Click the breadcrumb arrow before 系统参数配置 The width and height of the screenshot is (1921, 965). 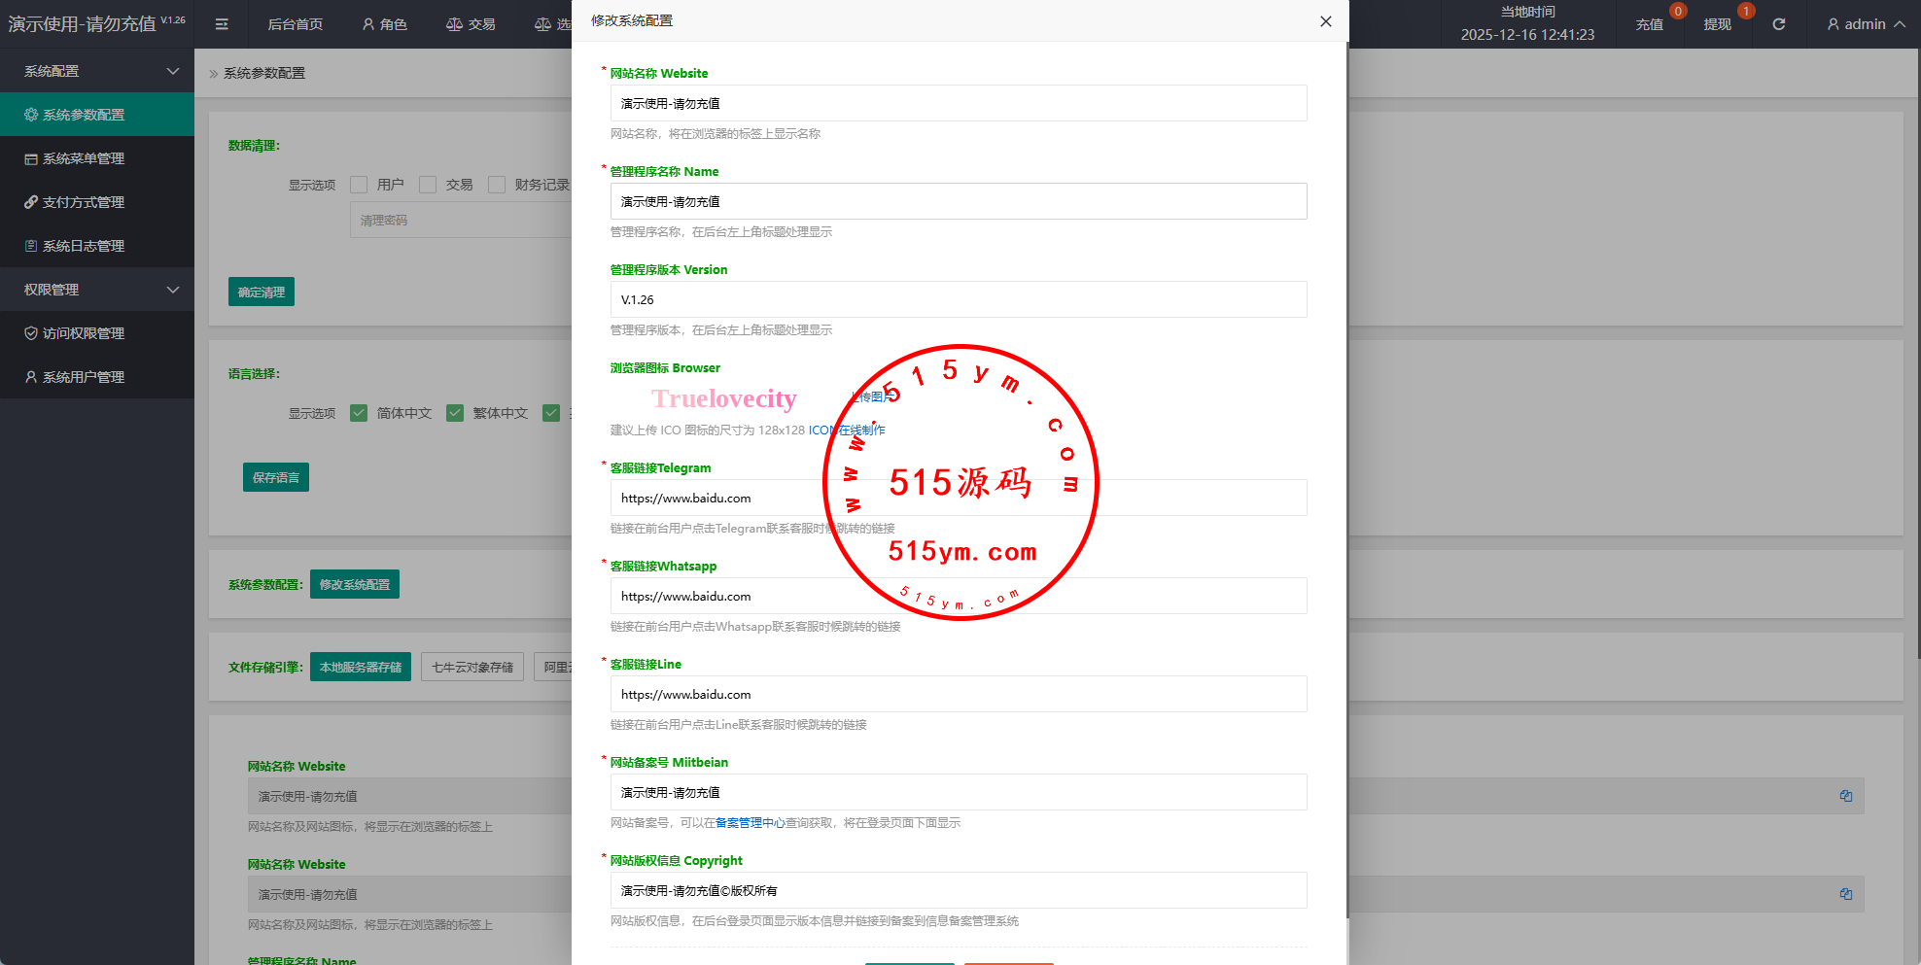point(213,73)
